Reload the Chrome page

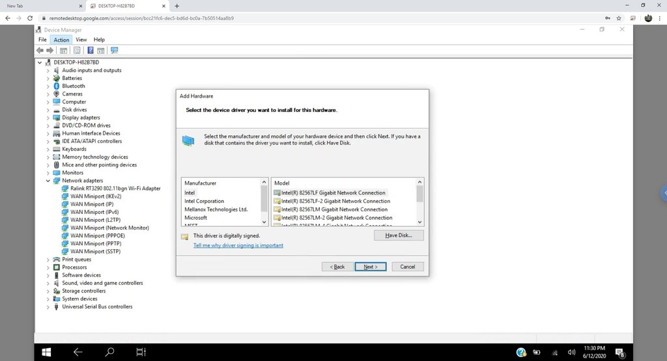30,18
